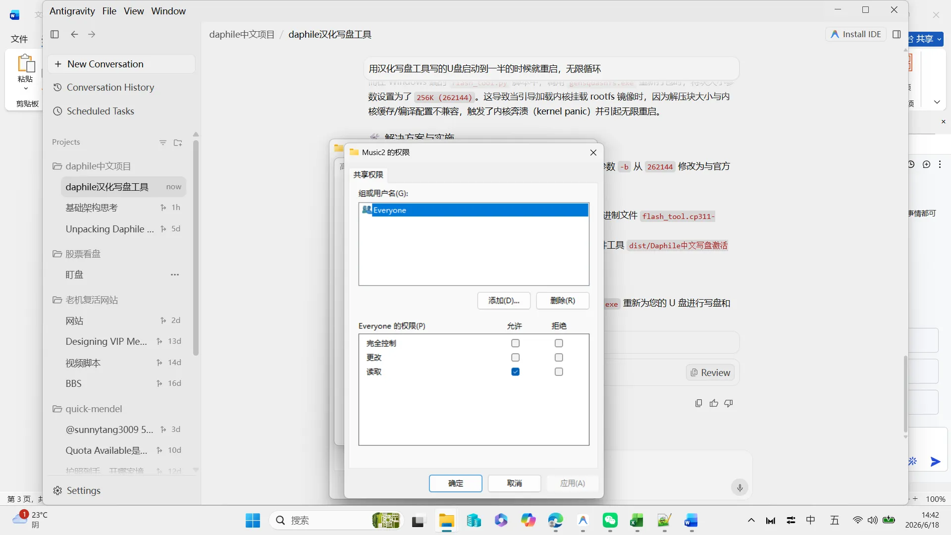Expand hidden system tray icons chevron
Screen dimensions: 951x535
751,520
